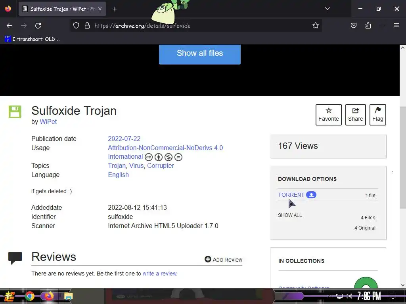Open publication date 2022-07-22 link

coord(124,139)
